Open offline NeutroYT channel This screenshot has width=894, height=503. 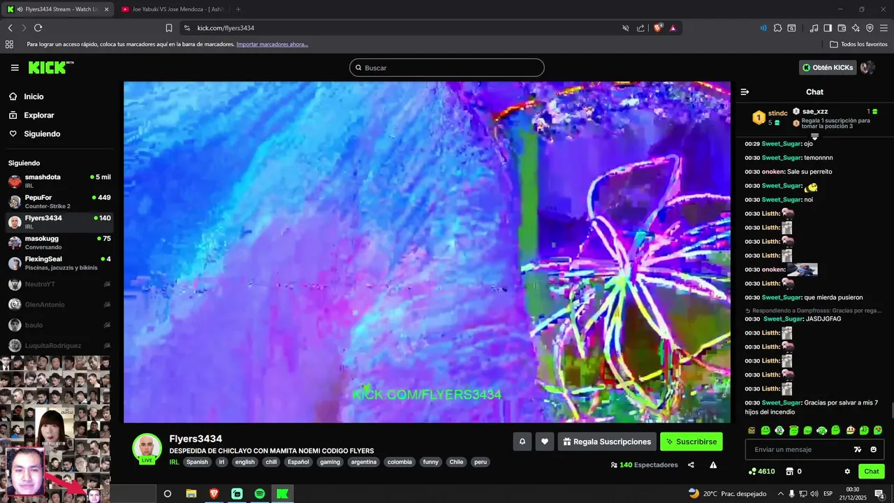coord(59,284)
